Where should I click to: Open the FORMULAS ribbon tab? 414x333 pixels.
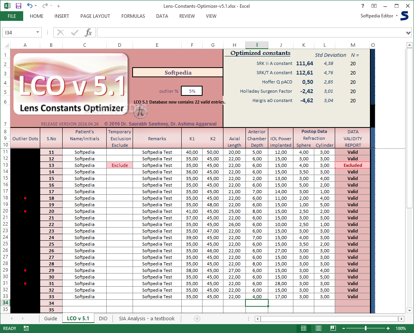[x=133, y=16]
